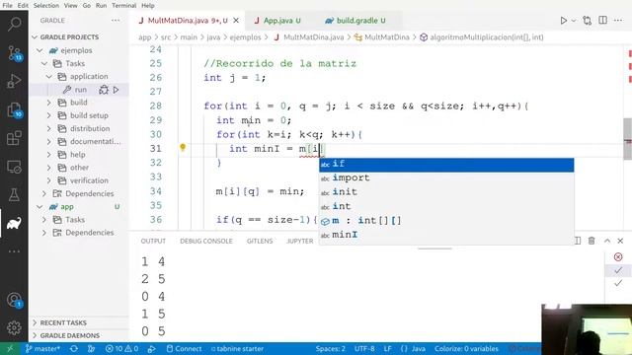Choose highlighted 'if' suggestion
The width and height of the screenshot is (632, 355).
coord(446,165)
